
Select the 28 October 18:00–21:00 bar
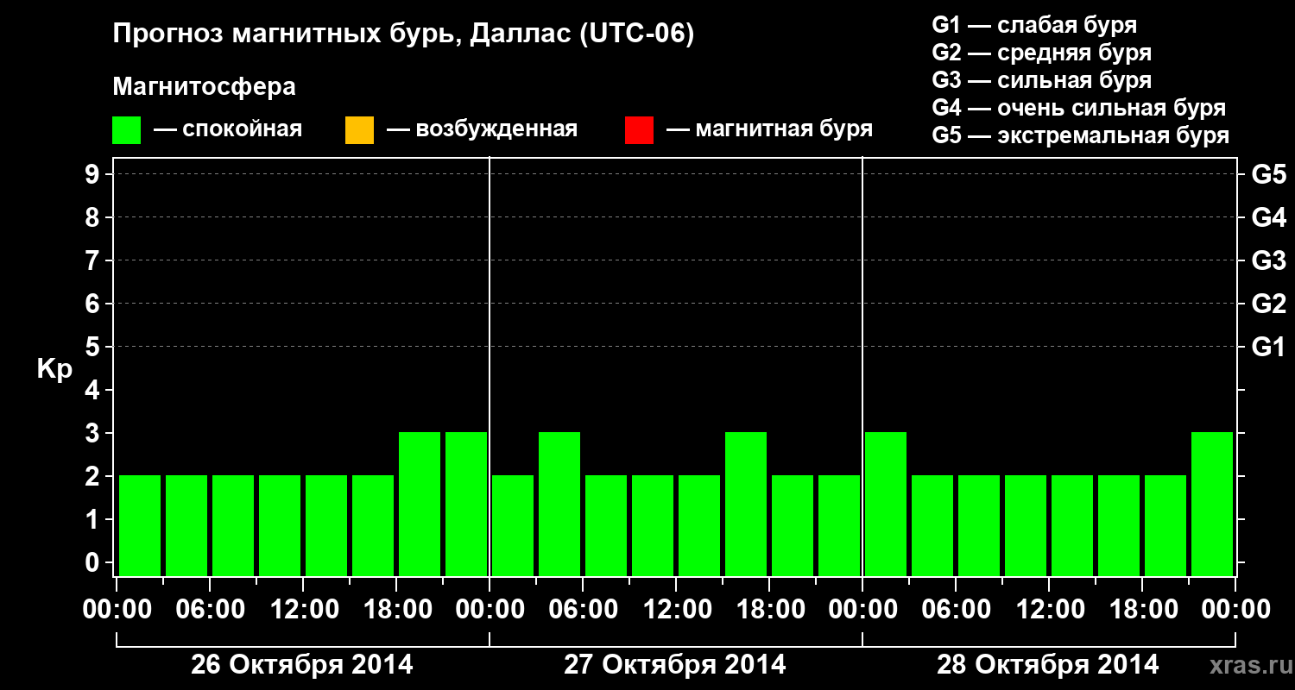point(1165,525)
